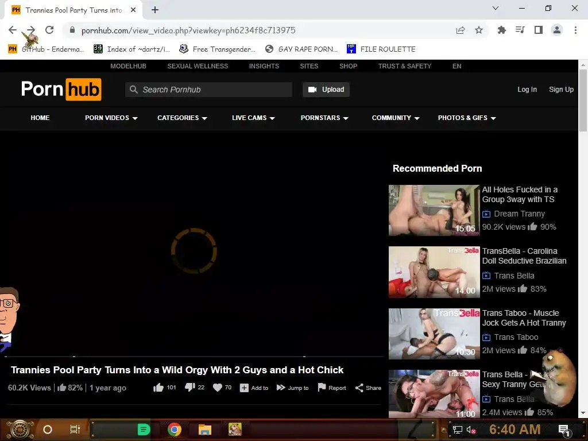The width and height of the screenshot is (588, 441).
Task: Open the media controls toolbar icon
Action: tap(520, 30)
